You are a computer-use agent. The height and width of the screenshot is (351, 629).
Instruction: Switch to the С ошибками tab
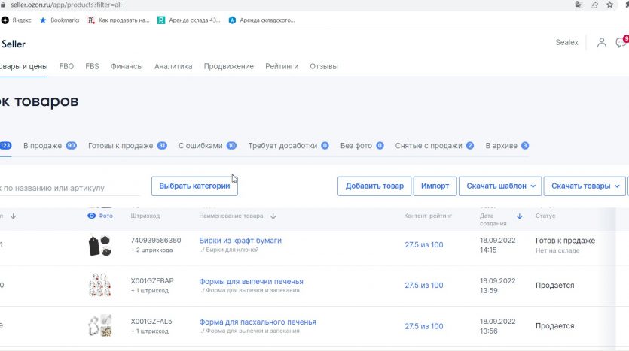[x=206, y=146]
